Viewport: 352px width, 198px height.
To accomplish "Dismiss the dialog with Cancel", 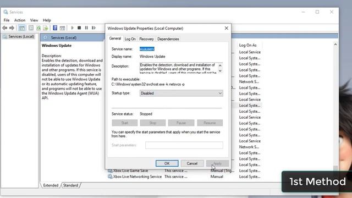I will point(192,163).
